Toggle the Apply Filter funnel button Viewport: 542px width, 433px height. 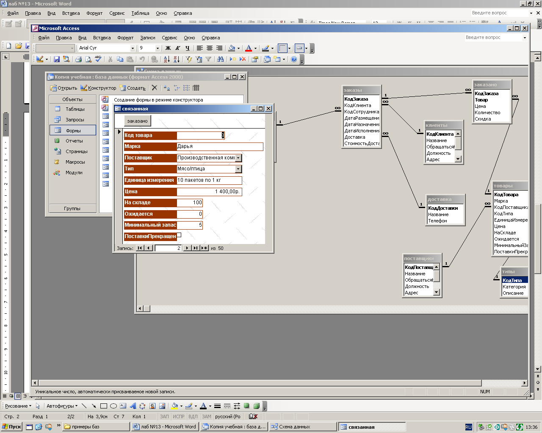tap(208, 59)
